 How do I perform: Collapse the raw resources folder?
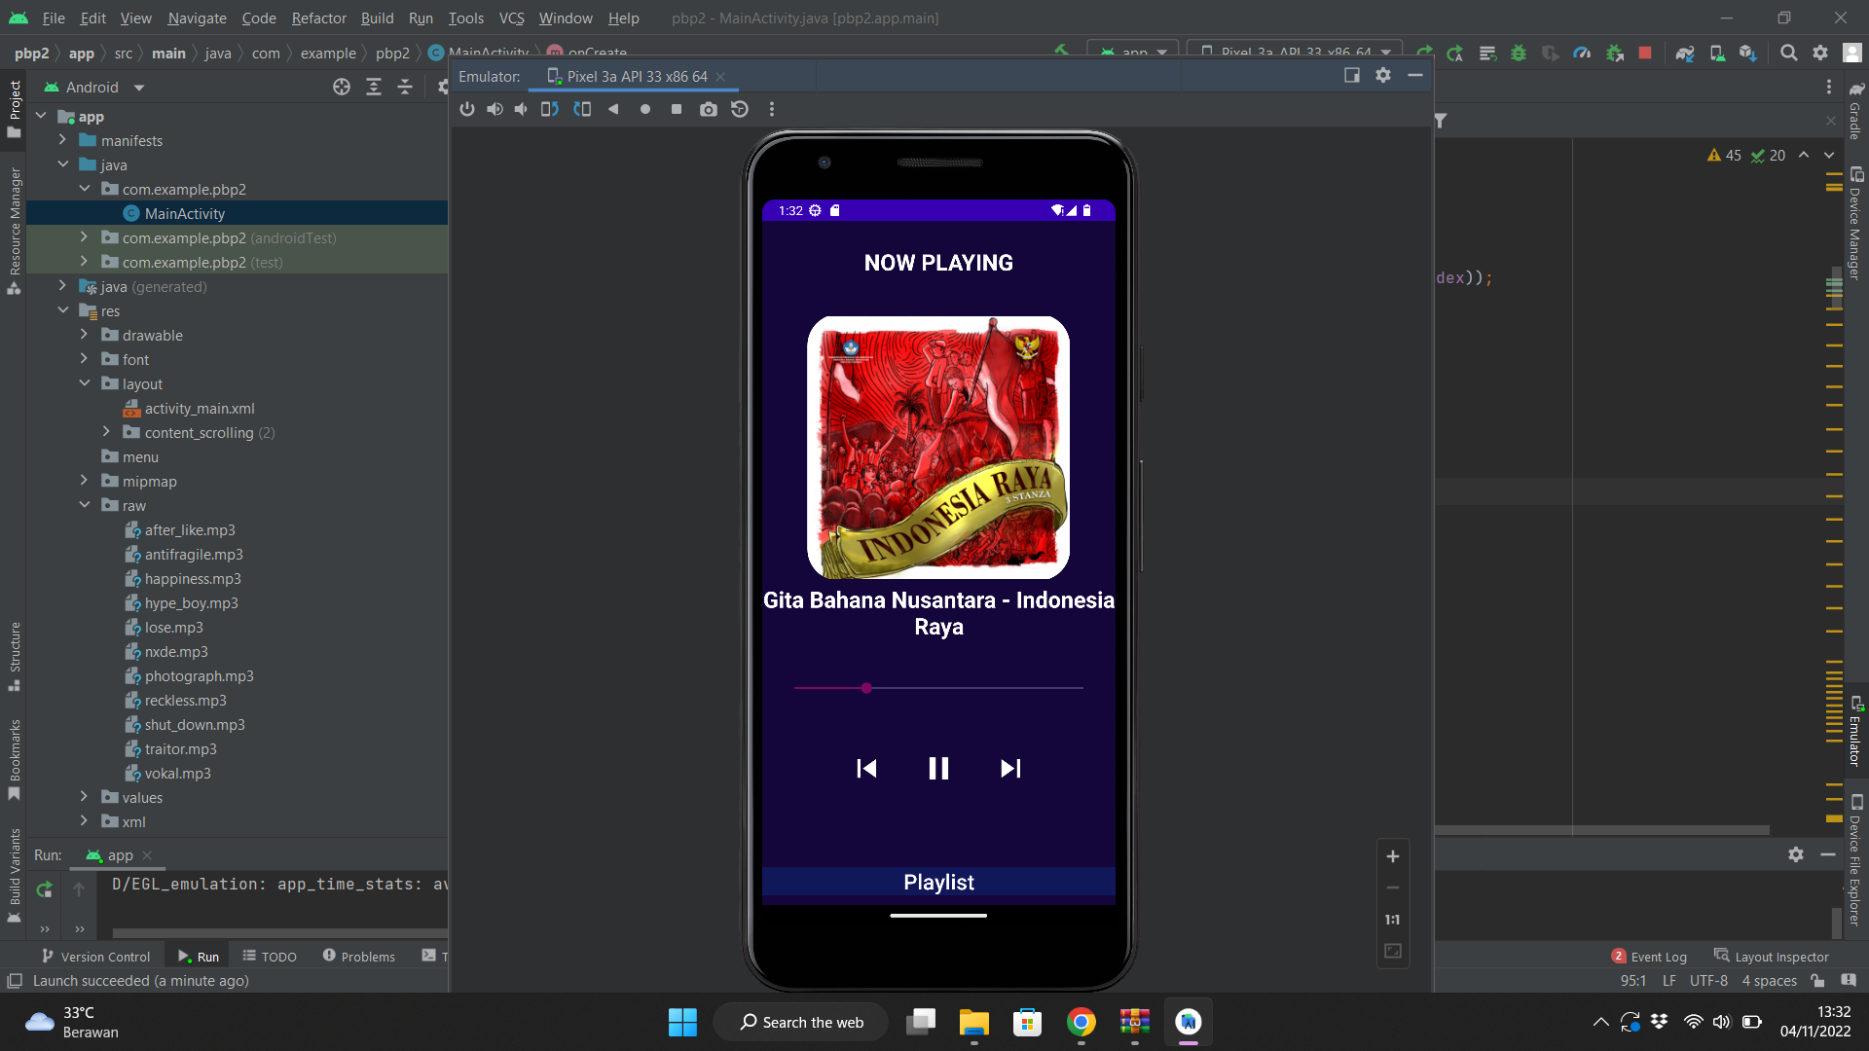tap(84, 505)
